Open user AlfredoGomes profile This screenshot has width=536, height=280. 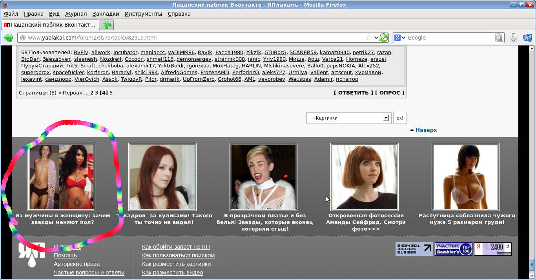[179, 73]
